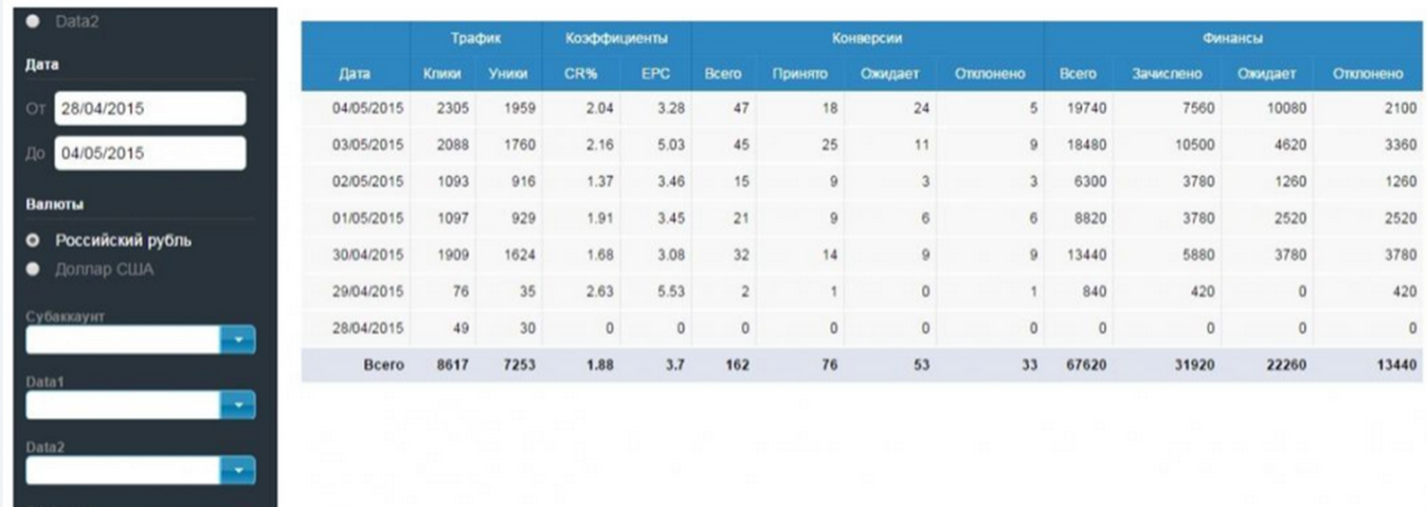Image resolution: width=1427 pixels, height=507 pixels.
Task: Click the До date field showing 04/05/2015
Action: [150, 153]
